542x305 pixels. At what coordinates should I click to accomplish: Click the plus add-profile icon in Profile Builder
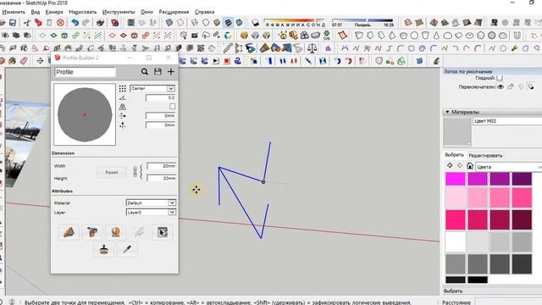(x=171, y=71)
